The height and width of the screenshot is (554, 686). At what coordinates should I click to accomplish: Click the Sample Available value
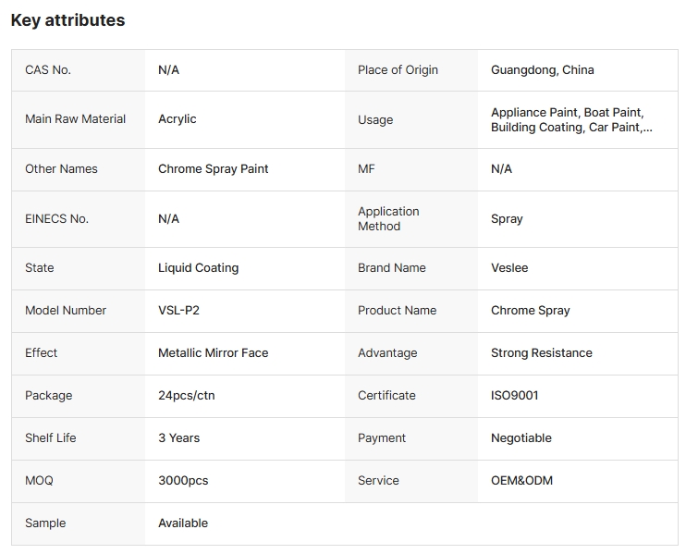(183, 523)
